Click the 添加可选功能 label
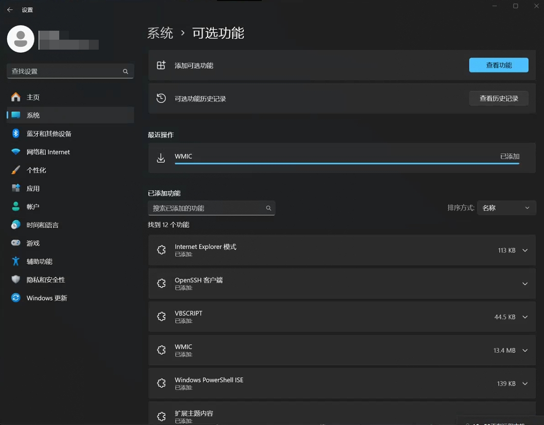The height and width of the screenshot is (425, 544). click(194, 66)
